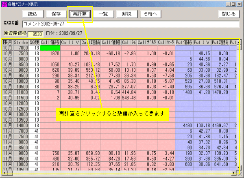Screen dimensions: 244x178
Task: Click Call price cell 1050
Action: click(x=50, y=64)
